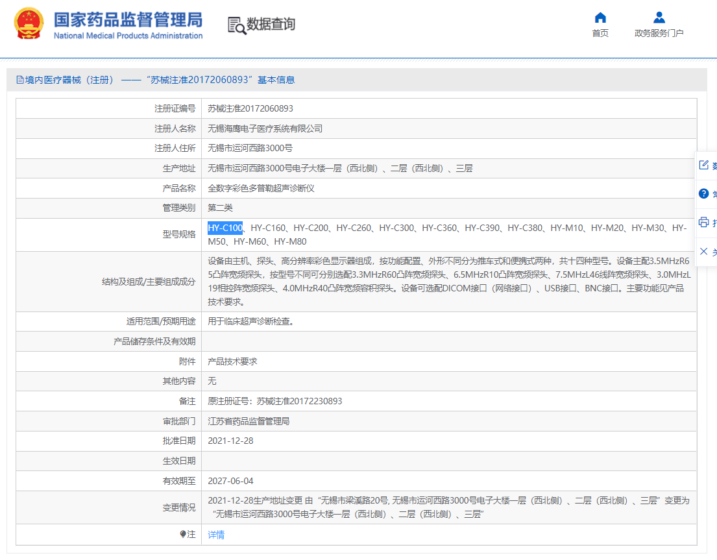Click the 批准日期 row label

[179, 441]
